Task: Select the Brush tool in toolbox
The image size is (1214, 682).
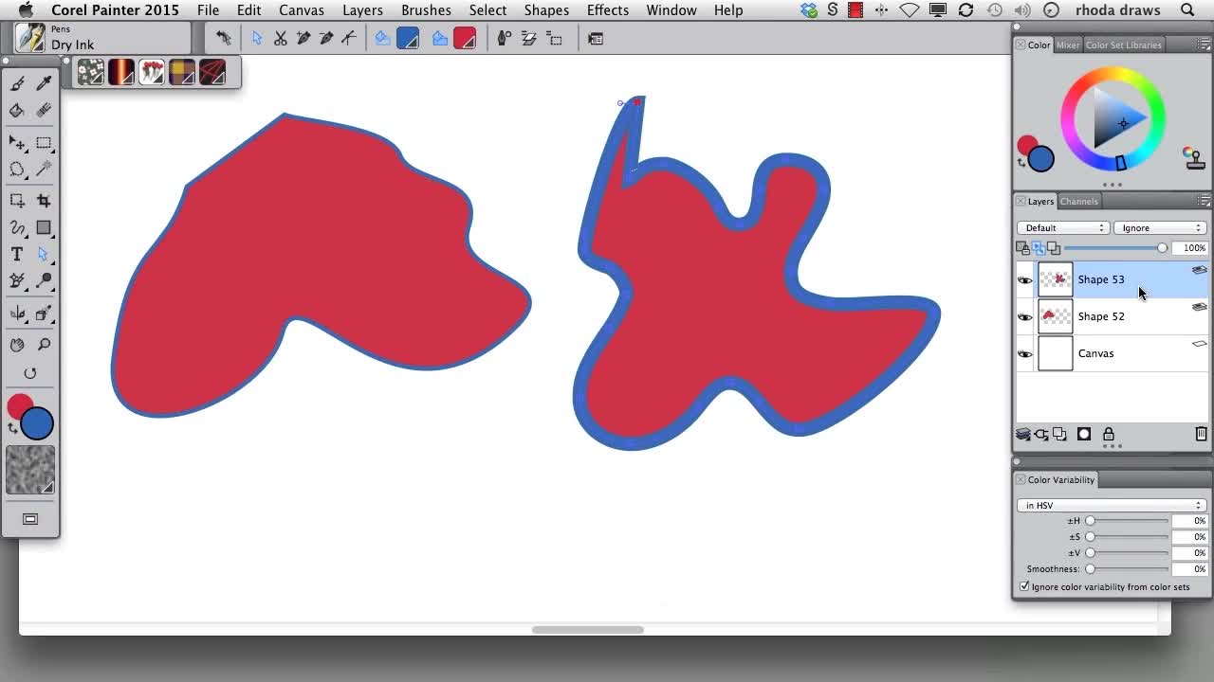Action: (17, 83)
